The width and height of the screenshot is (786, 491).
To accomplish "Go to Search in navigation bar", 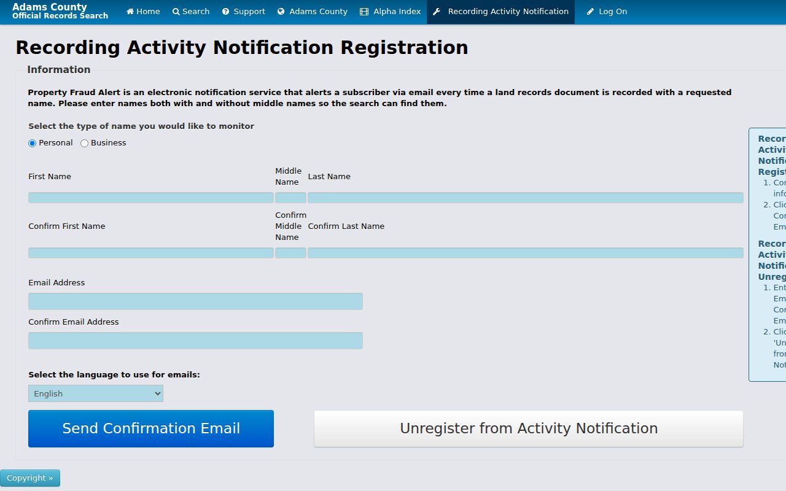I will (191, 12).
